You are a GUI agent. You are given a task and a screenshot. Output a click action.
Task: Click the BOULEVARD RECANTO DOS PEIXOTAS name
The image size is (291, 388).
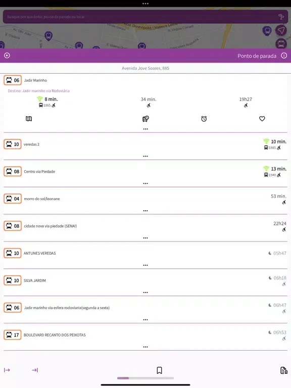tap(55, 335)
